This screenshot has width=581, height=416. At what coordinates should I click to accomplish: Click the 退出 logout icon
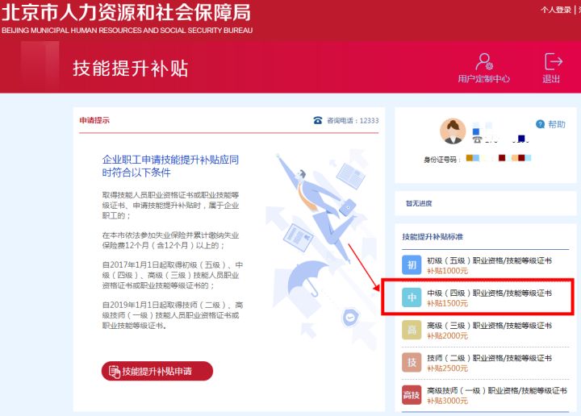tap(554, 61)
